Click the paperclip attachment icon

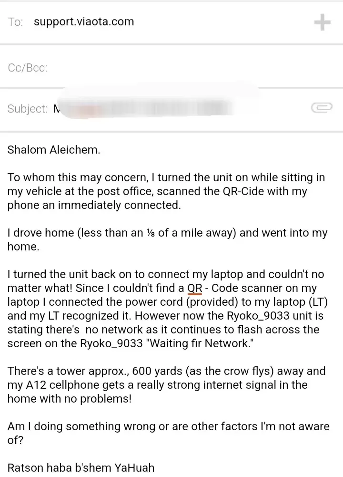[321, 108]
